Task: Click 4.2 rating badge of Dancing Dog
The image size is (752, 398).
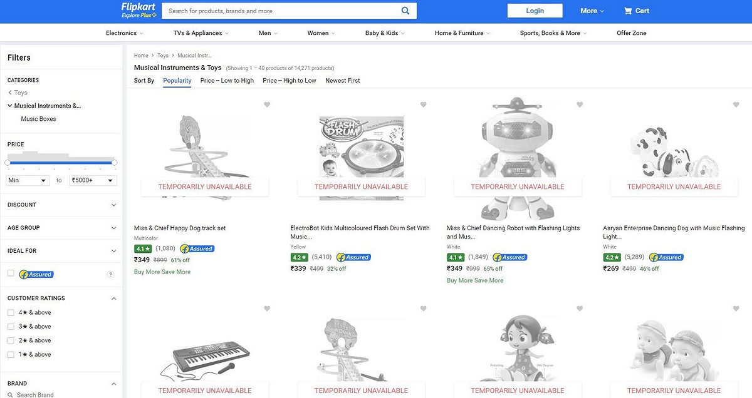Action: 612,257
